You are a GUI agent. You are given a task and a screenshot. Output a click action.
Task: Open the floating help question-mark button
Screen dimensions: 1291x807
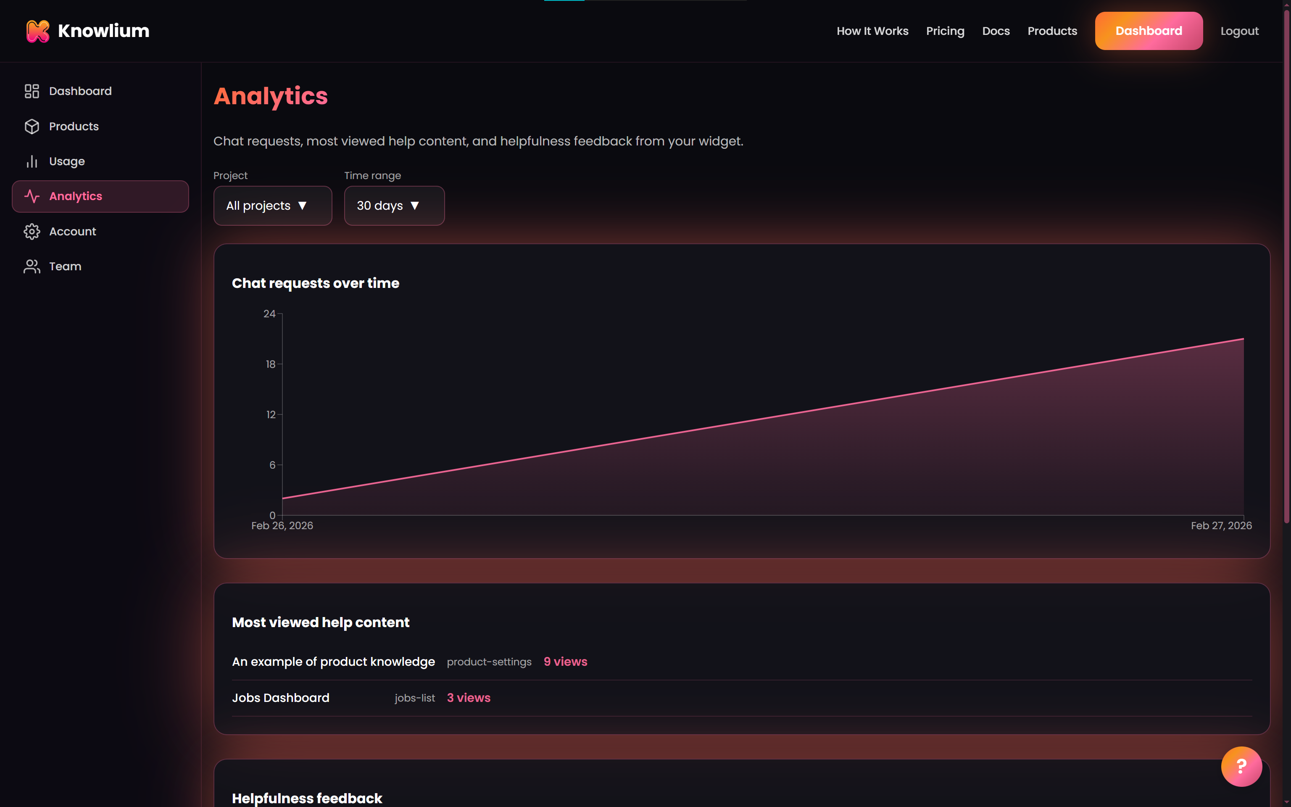[x=1241, y=766]
